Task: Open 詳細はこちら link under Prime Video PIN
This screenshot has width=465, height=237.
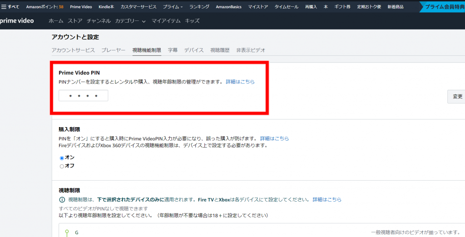Action: click(240, 82)
